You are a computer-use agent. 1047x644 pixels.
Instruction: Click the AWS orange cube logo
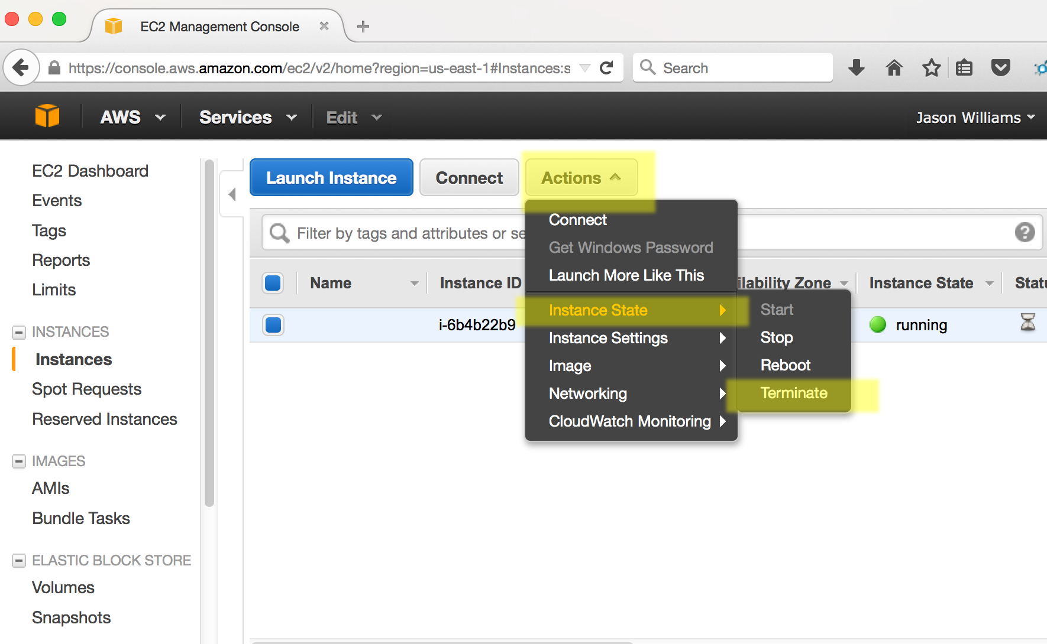coord(47,116)
